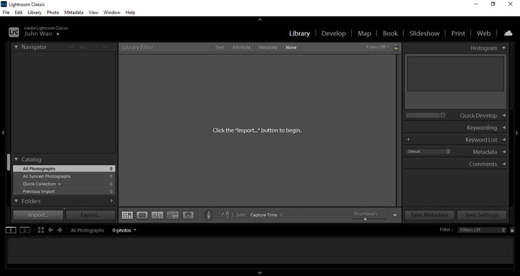Screen dimensions: 520x276
Task: Click Sync Settings button
Action: point(481,215)
